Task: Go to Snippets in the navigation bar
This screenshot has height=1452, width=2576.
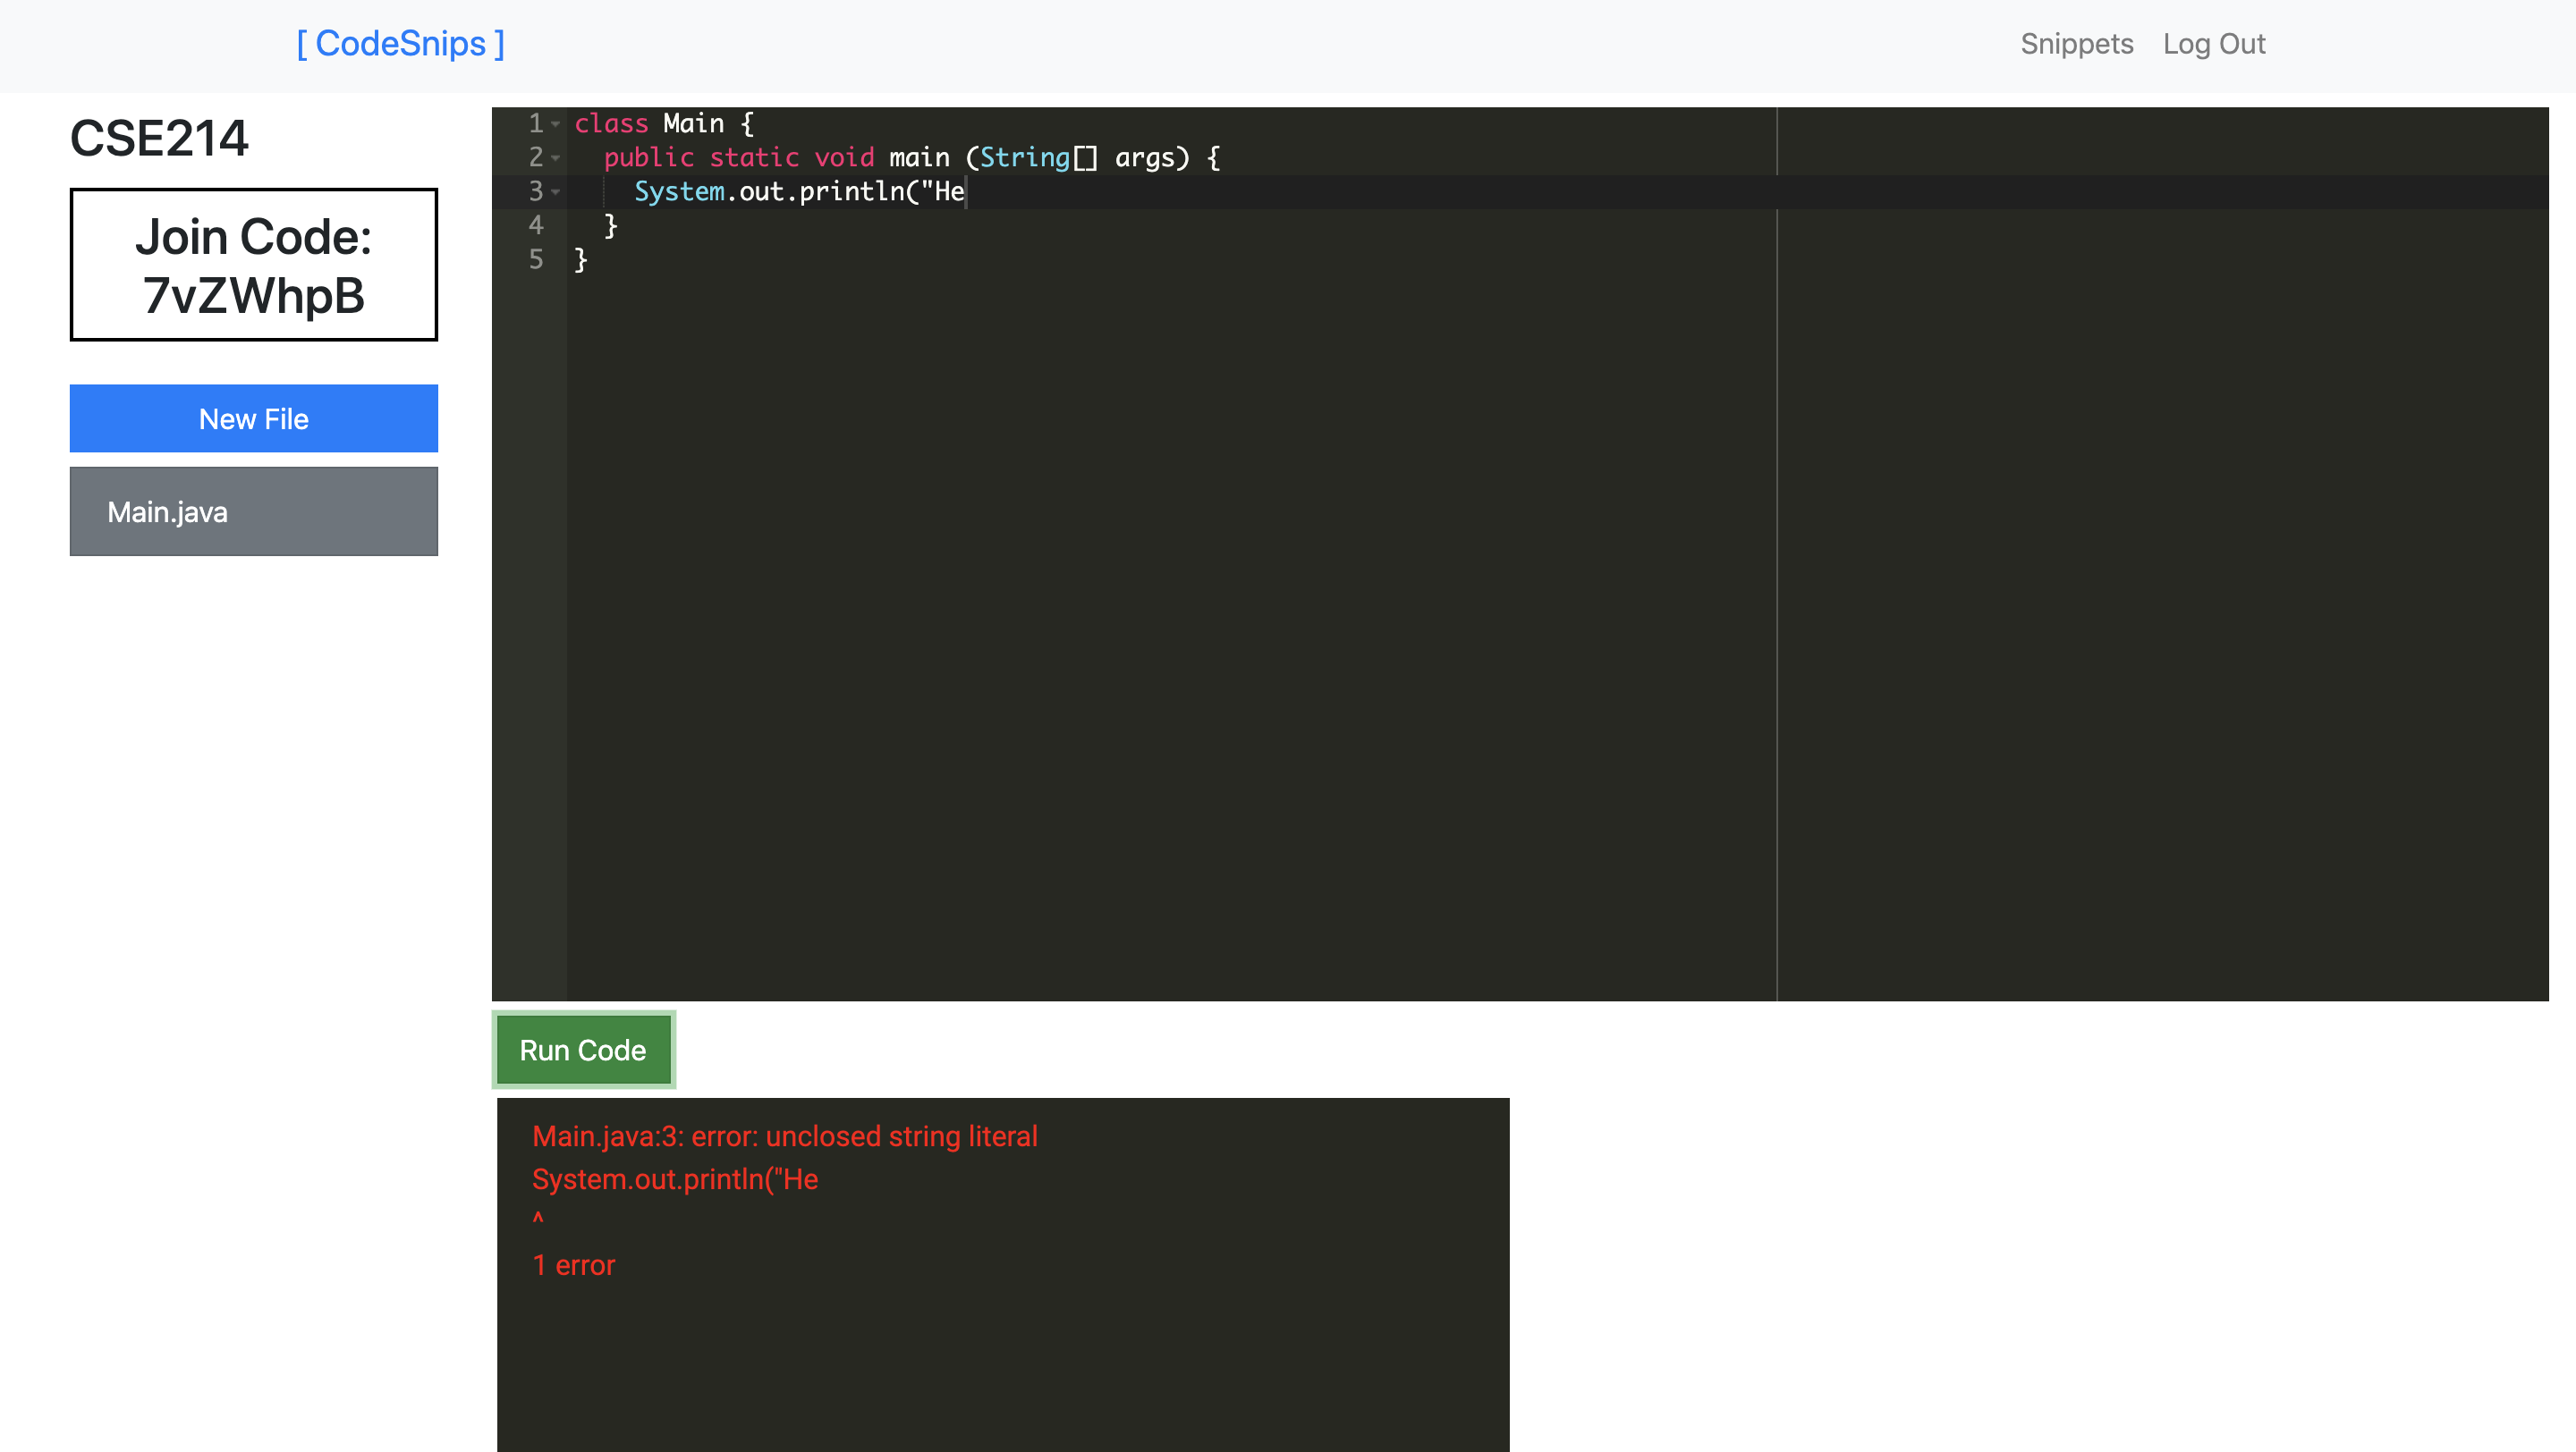Action: pos(2076,44)
